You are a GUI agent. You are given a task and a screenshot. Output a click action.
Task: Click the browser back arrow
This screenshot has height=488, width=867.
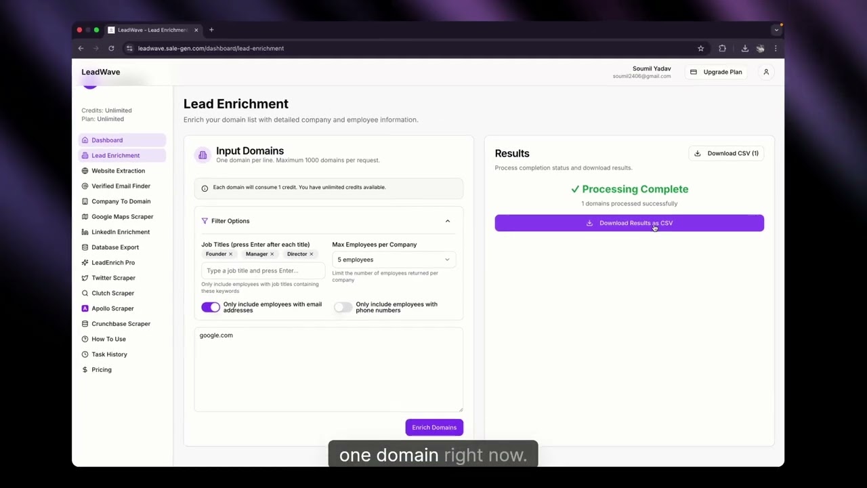point(81,48)
